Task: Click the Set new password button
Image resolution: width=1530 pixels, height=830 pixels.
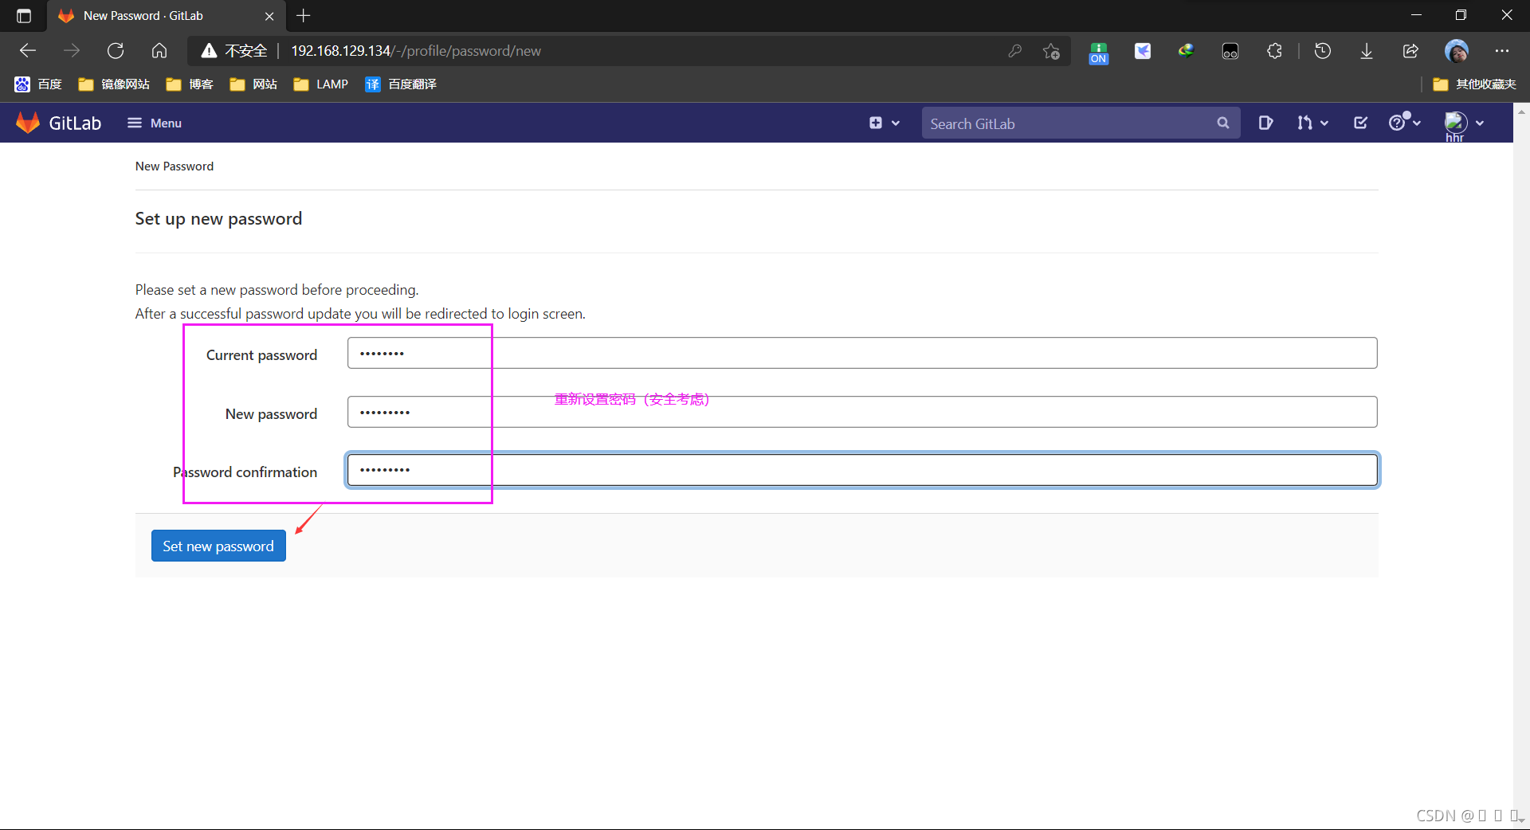Action: tap(218, 546)
